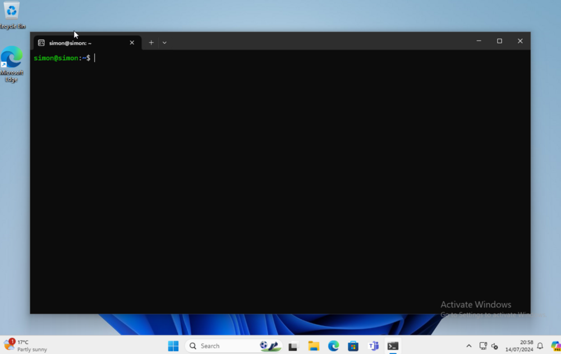Click the Terminal icon in the taskbar
The height and width of the screenshot is (354, 561).
click(x=393, y=346)
